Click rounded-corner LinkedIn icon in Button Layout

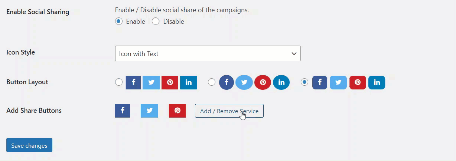(x=377, y=82)
